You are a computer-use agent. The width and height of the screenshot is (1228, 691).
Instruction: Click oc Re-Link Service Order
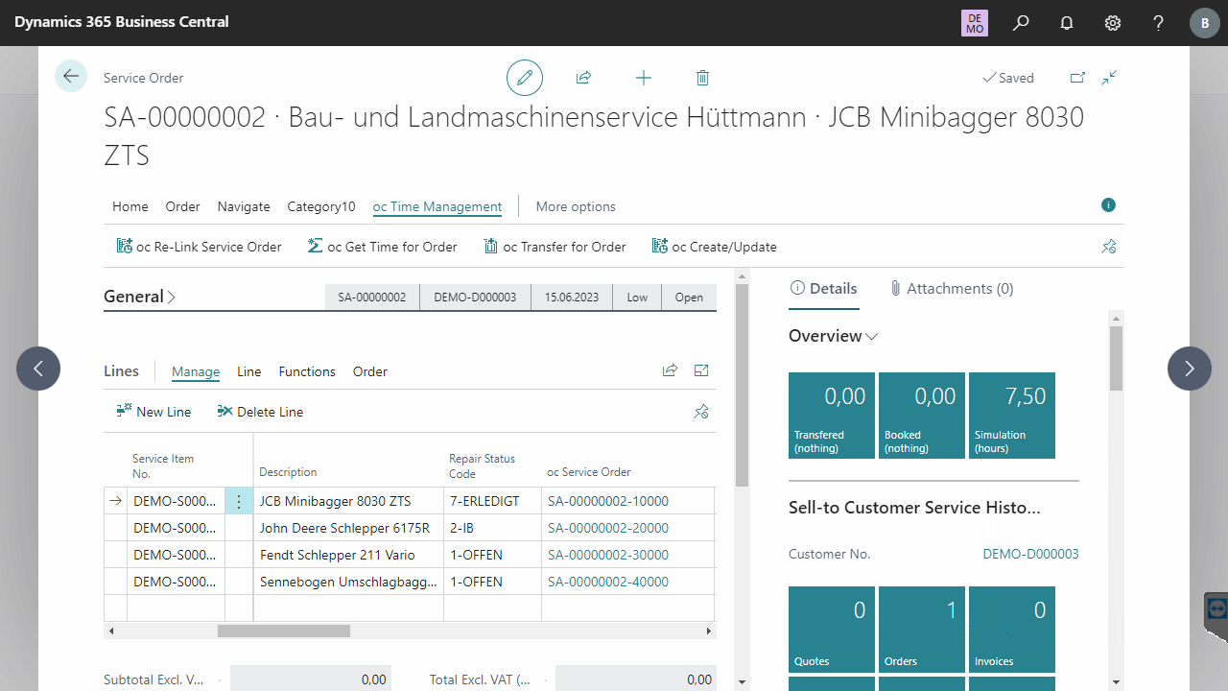click(199, 247)
